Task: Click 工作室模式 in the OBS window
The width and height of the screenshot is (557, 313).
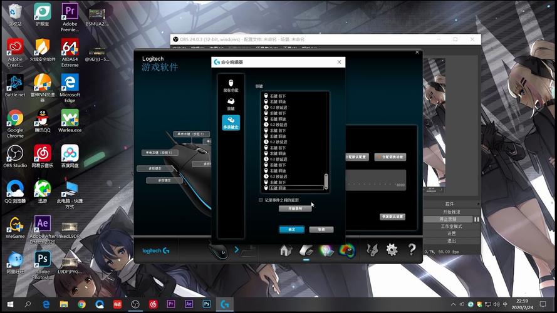Action: [x=451, y=227]
